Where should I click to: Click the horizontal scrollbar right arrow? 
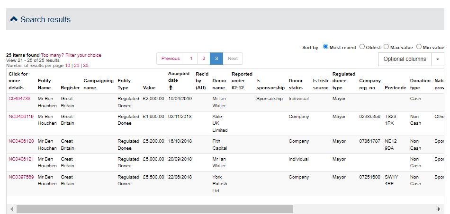[439, 209]
